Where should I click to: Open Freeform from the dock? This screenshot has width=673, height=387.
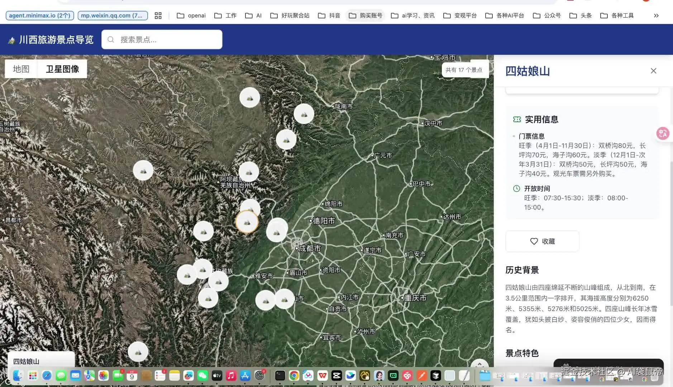(x=188, y=375)
